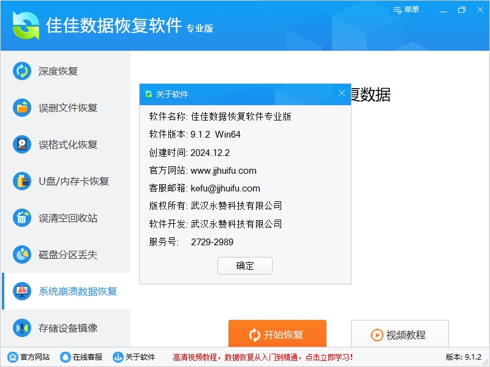Go to the 磁盘分区丢失 label
490x367 pixels.
point(68,254)
